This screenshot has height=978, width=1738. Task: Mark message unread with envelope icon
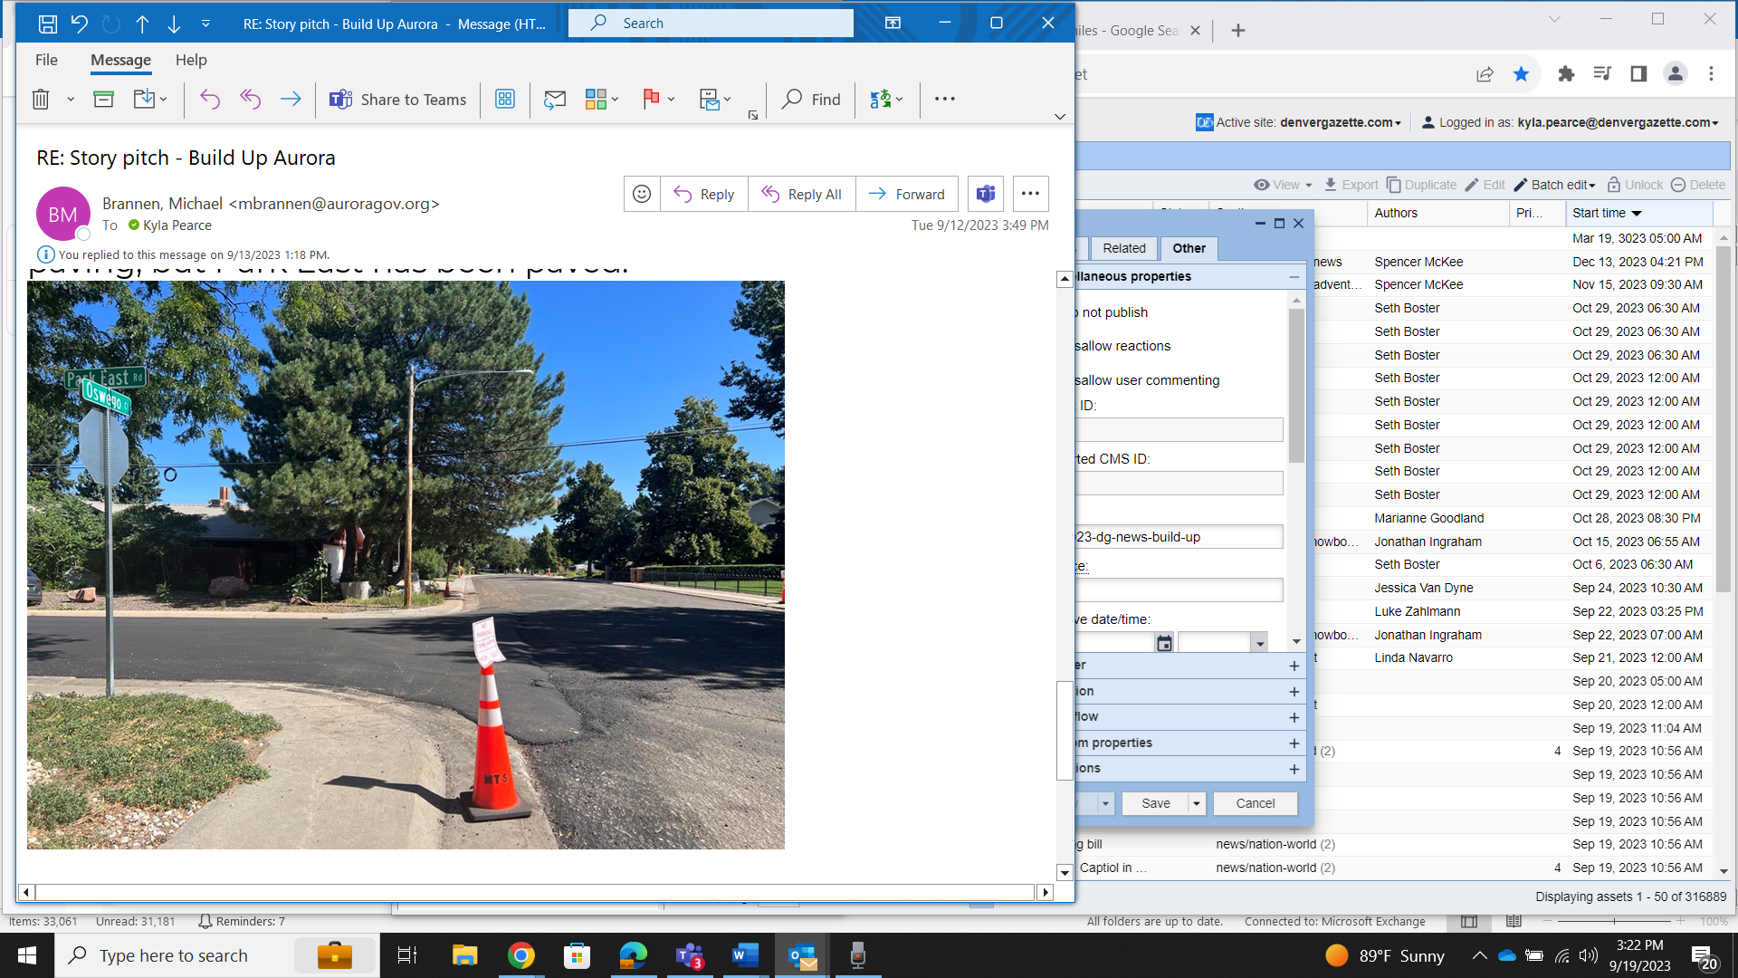555,100
